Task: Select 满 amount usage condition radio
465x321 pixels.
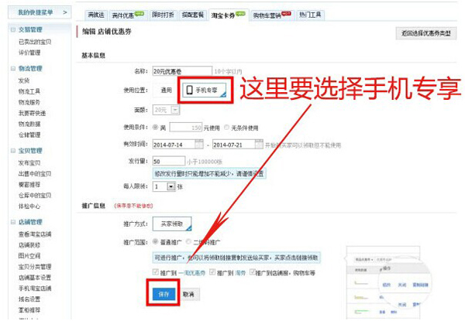Action: click(156, 127)
